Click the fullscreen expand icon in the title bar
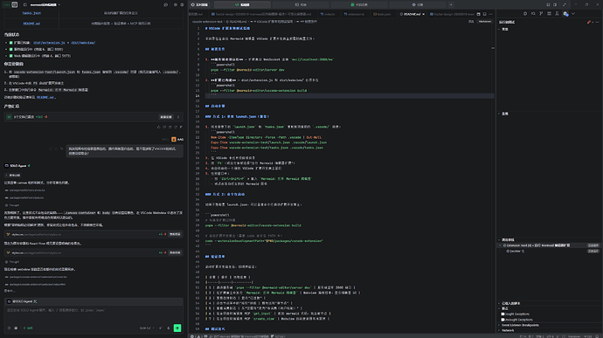This screenshot has width=603, height=338. [565, 4]
